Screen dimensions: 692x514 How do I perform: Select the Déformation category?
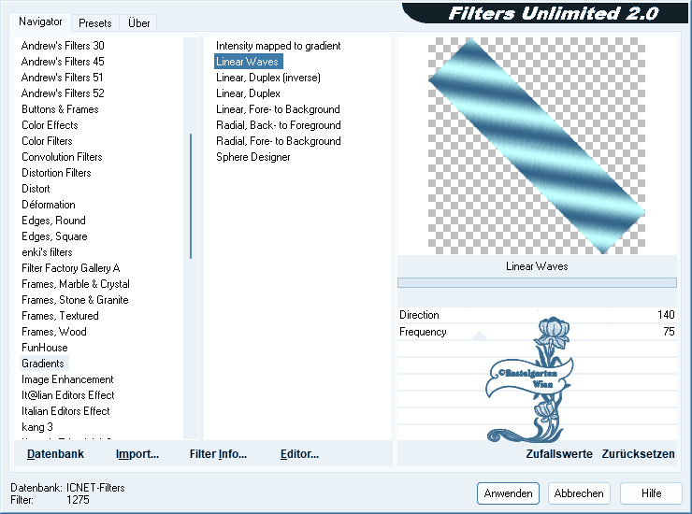pos(49,205)
